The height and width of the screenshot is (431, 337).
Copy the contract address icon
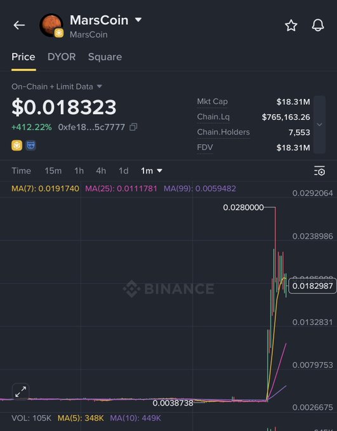pos(133,127)
